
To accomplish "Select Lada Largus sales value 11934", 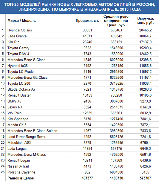I will pos(87,149).
